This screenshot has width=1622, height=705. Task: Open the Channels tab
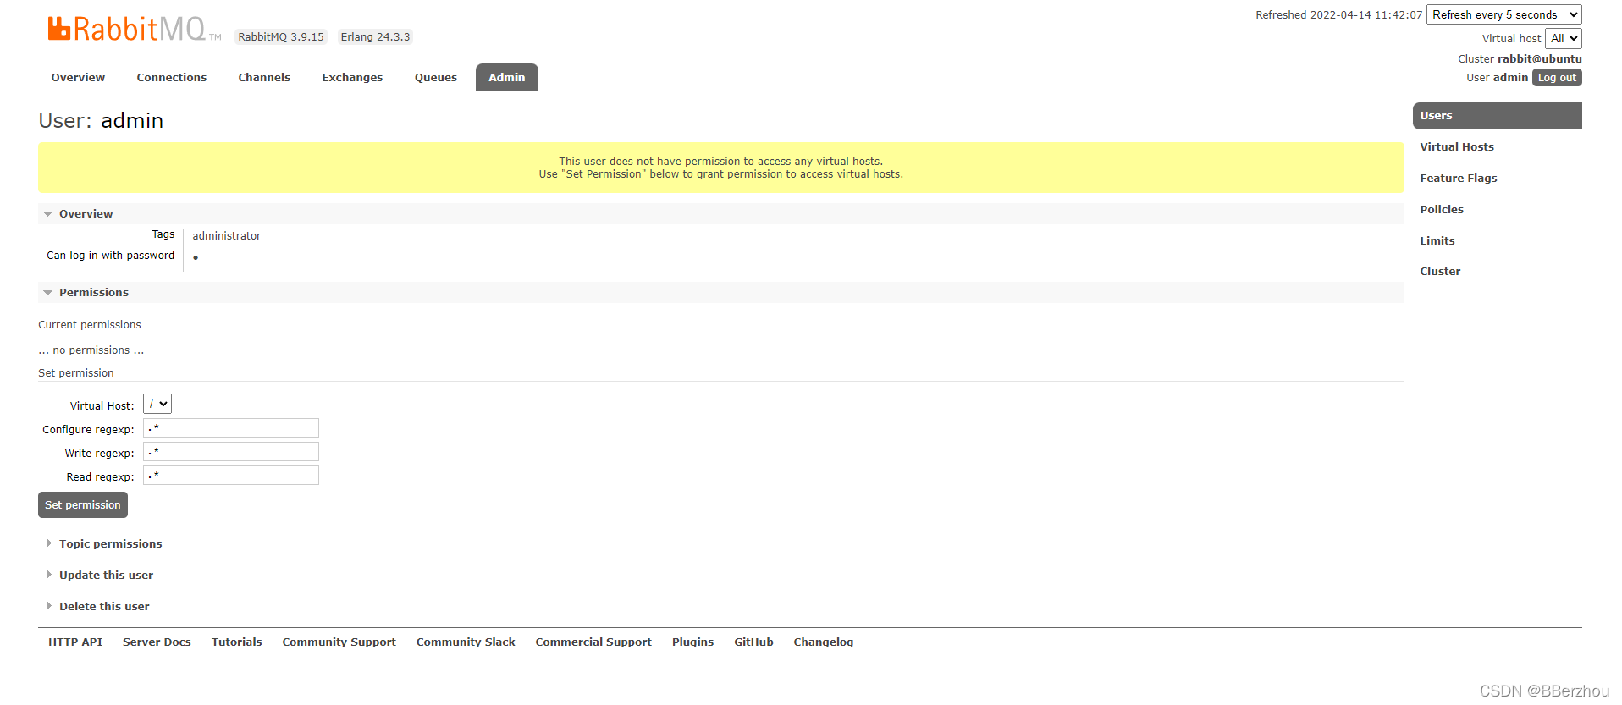(x=264, y=77)
